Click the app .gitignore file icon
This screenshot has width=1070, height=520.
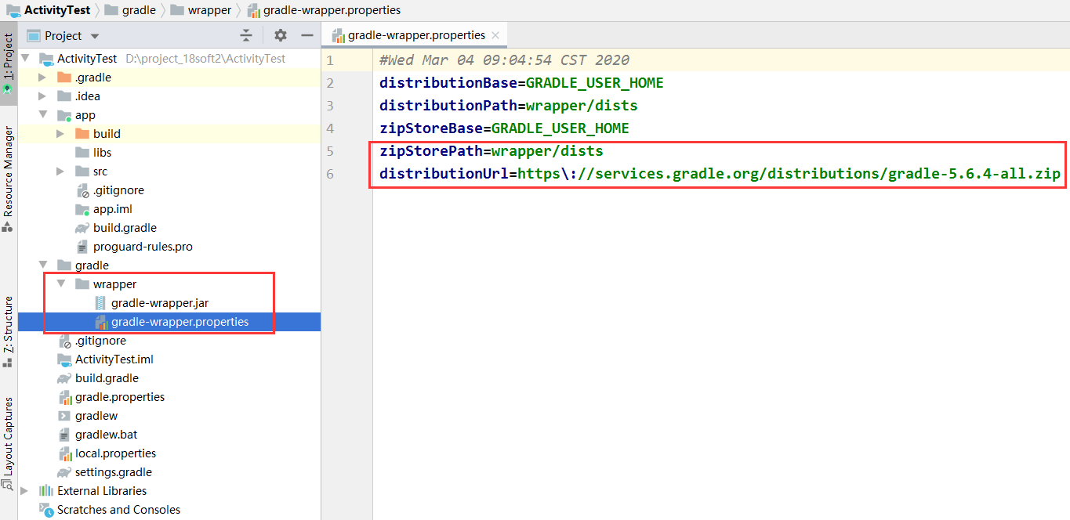(83, 190)
